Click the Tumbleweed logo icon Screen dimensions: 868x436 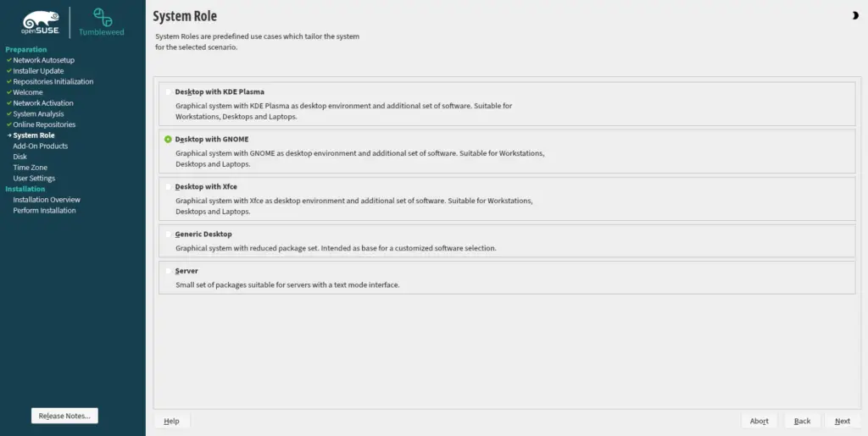coord(102,17)
